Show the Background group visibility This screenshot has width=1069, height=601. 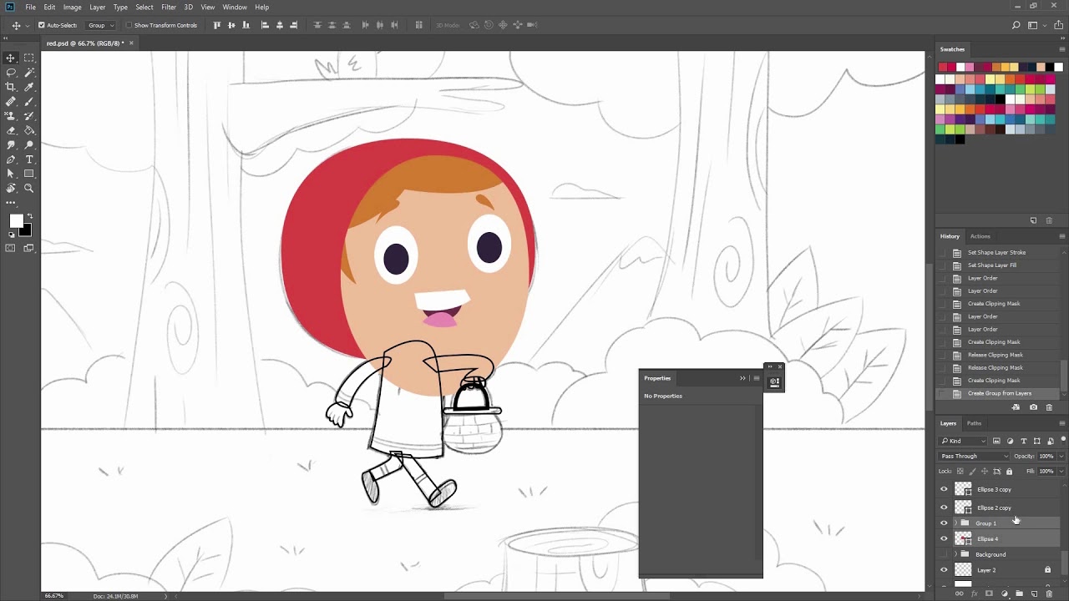pyautogui.click(x=945, y=554)
